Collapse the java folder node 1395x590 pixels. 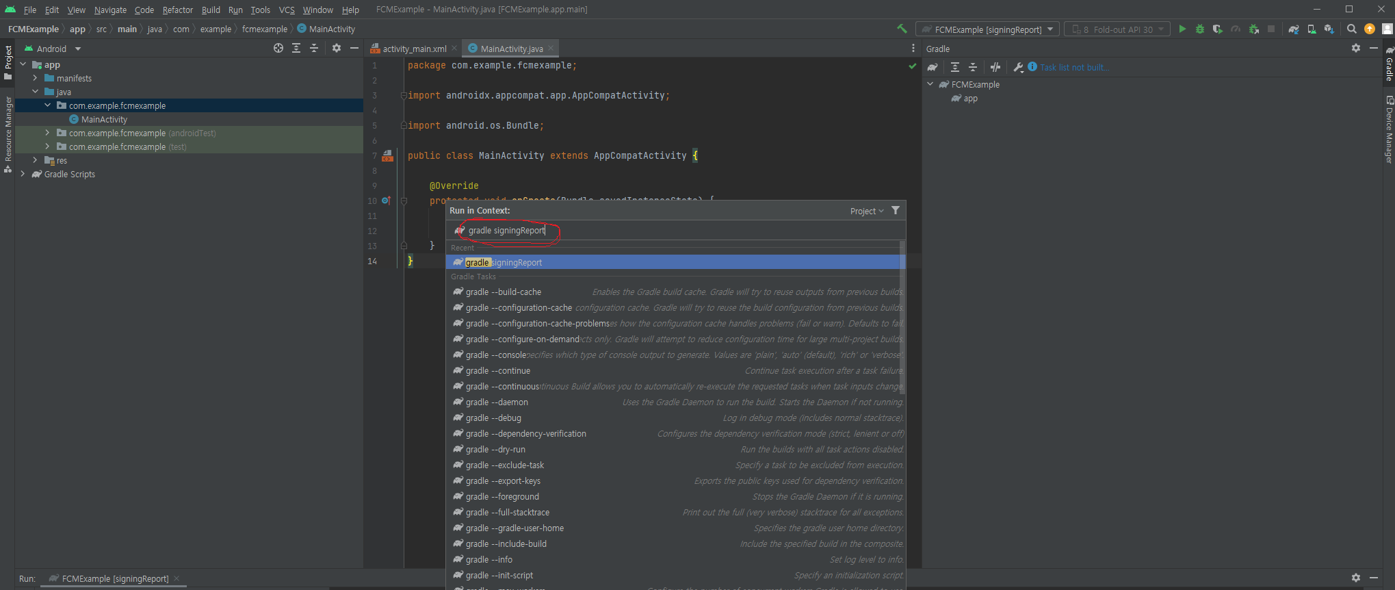35,92
